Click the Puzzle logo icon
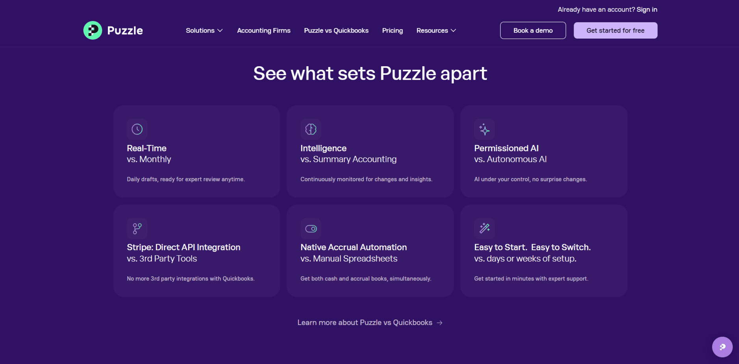 pos(93,30)
